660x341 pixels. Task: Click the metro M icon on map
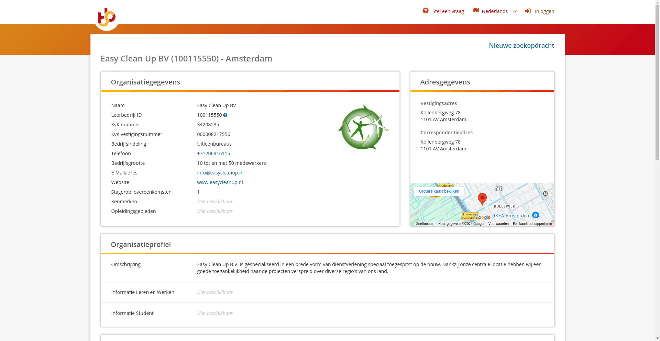coord(545,194)
